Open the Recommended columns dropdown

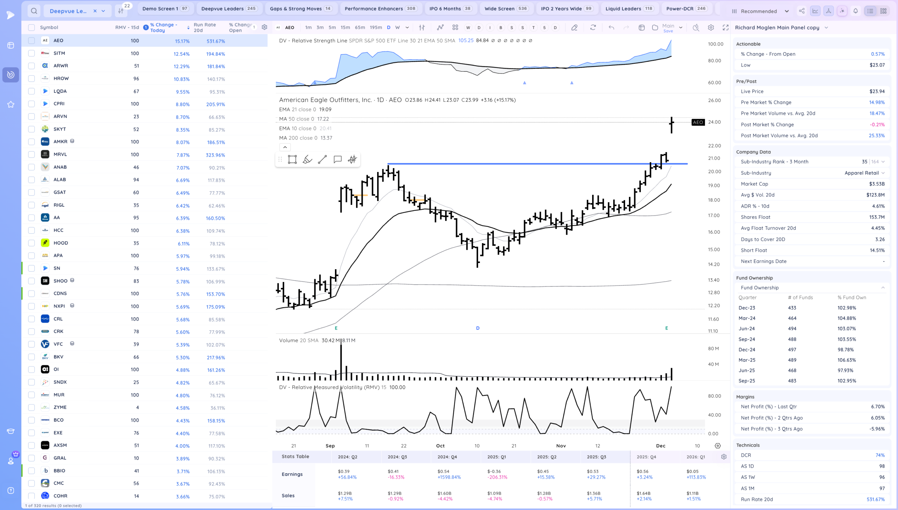(x=760, y=11)
